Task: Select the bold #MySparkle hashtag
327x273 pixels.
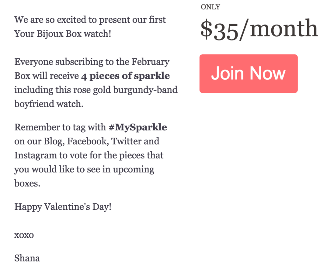Action: tap(138, 127)
